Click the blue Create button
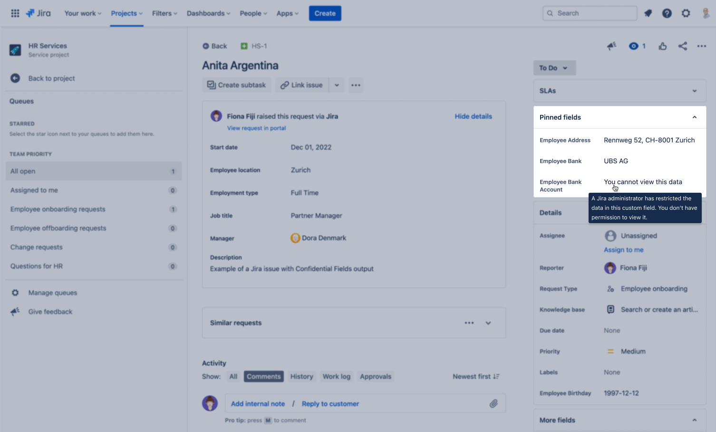 [325, 13]
